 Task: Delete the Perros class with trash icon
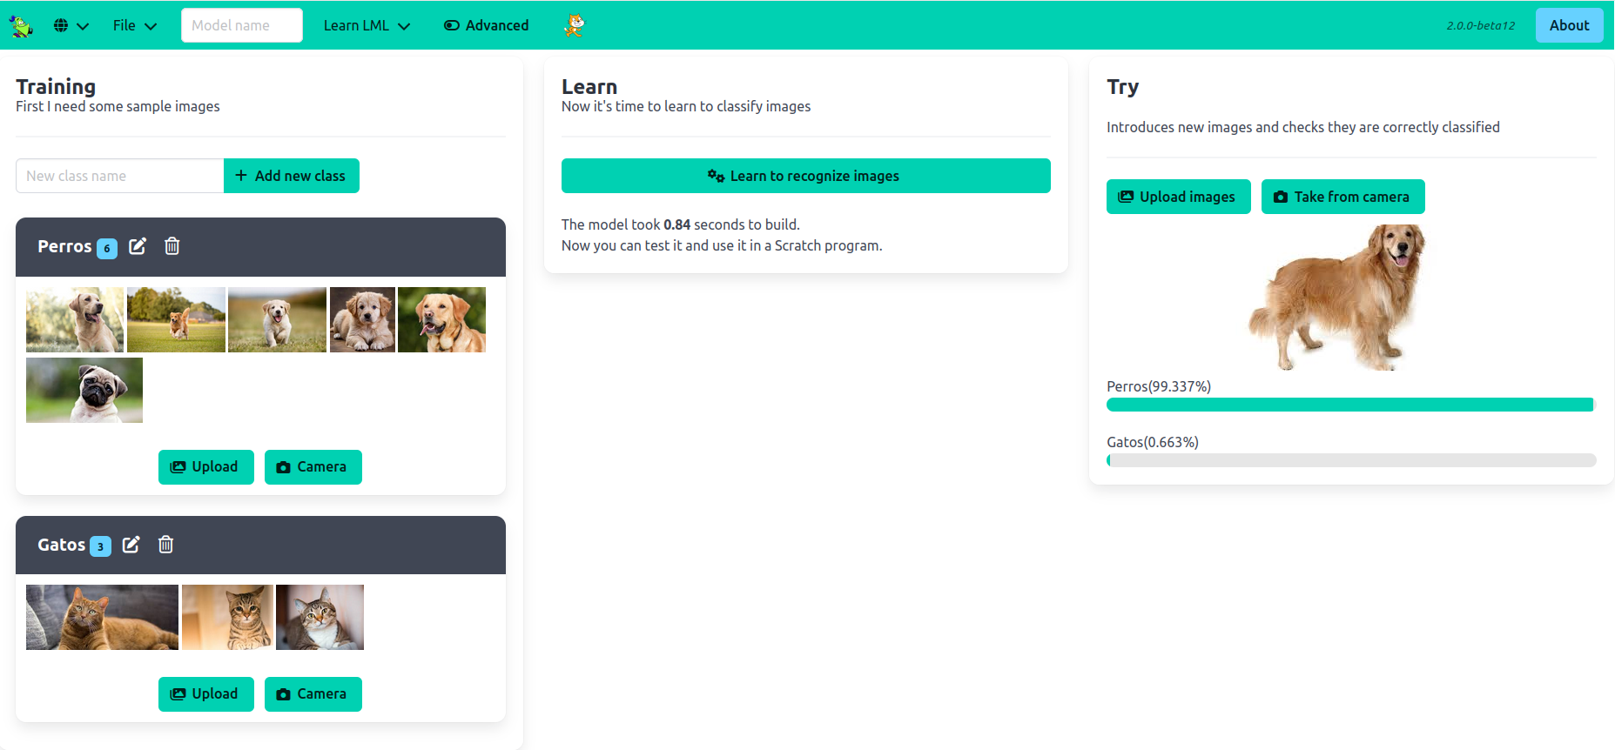pyautogui.click(x=172, y=246)
